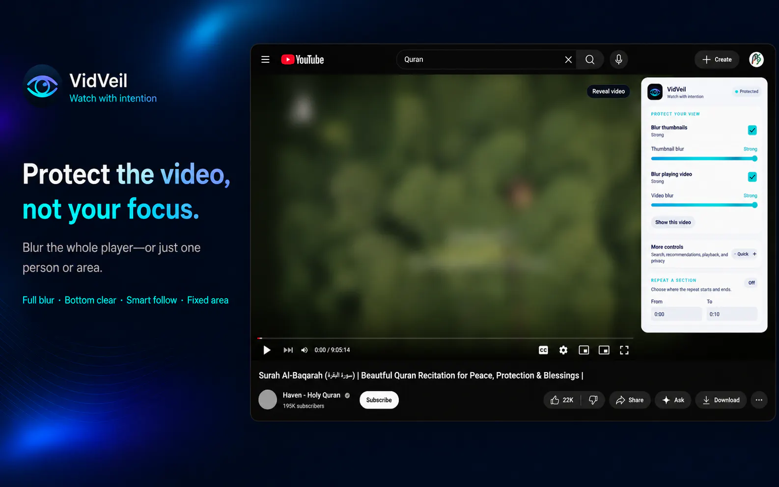Click the VidVeil eye icon in the popup
779x487 pixels.
click(655, 92)
